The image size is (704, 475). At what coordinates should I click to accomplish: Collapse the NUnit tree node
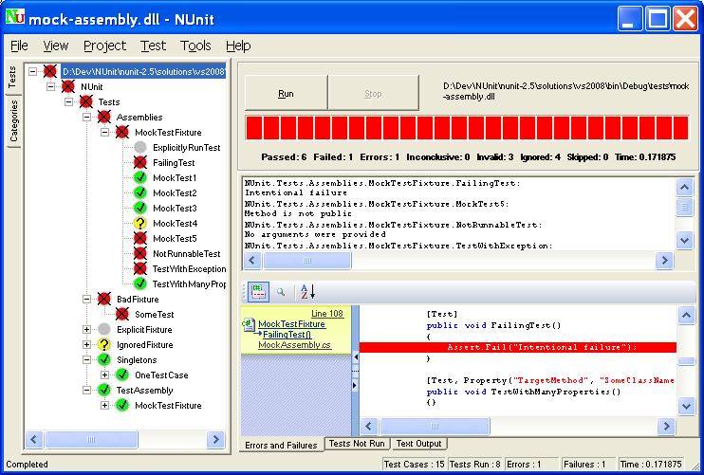pos(50,86)
